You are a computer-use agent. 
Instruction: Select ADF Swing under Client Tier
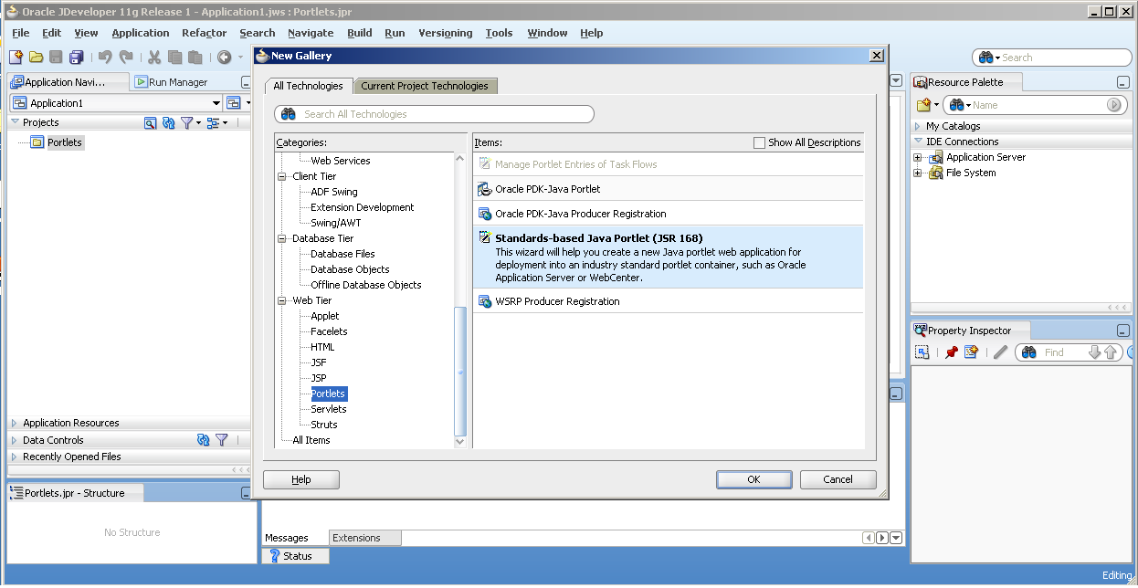[334, 192]
